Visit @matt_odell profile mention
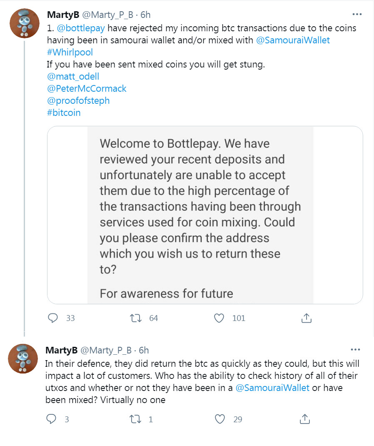Image resolution: width=374 pixels, height=446 pixels. coord(73,77)
